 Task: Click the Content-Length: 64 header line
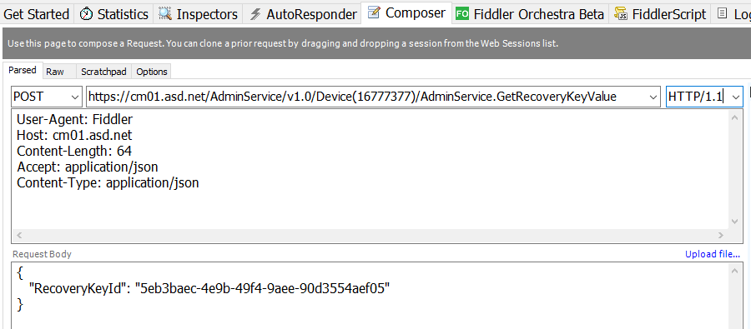[x=74, y=151]
